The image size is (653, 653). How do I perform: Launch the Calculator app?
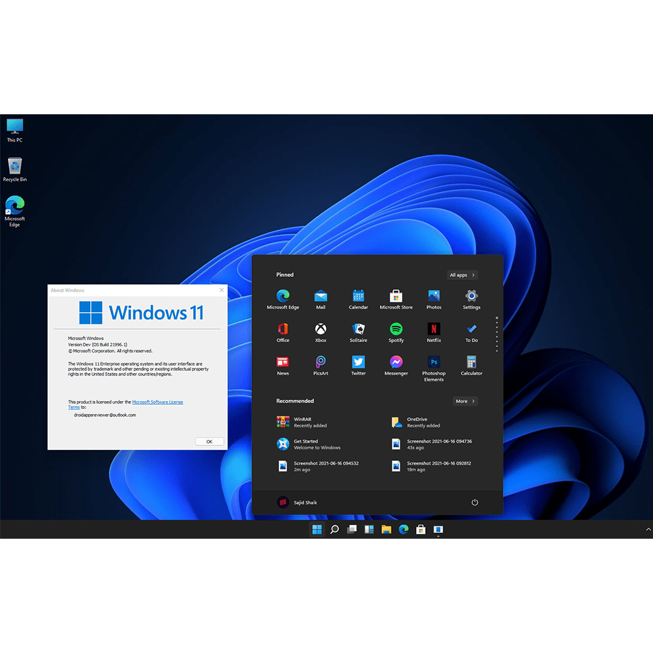click(x=471, y=366)
